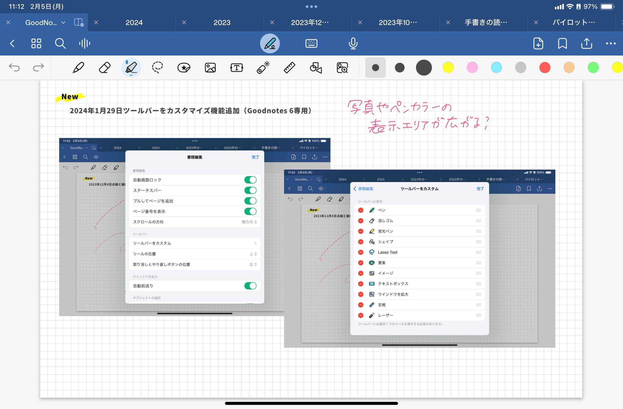Switch to the 2023年10… tab
Screen dimensions: 623x409
[398, 23]
